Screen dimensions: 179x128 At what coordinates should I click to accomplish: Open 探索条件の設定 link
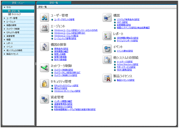tap(61, 49)
